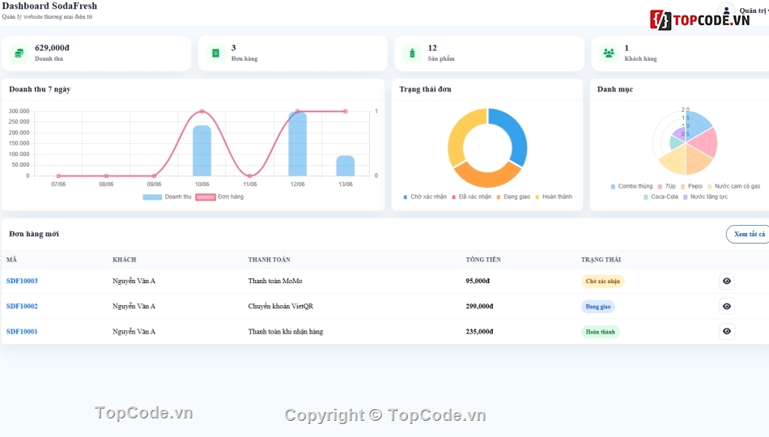Click Chuyển khoản VietQR payment cell
This screenshot has width=769, height=437.
click(x=281, y=306)
